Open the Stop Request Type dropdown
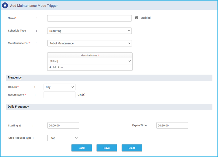 coord(63,138)
